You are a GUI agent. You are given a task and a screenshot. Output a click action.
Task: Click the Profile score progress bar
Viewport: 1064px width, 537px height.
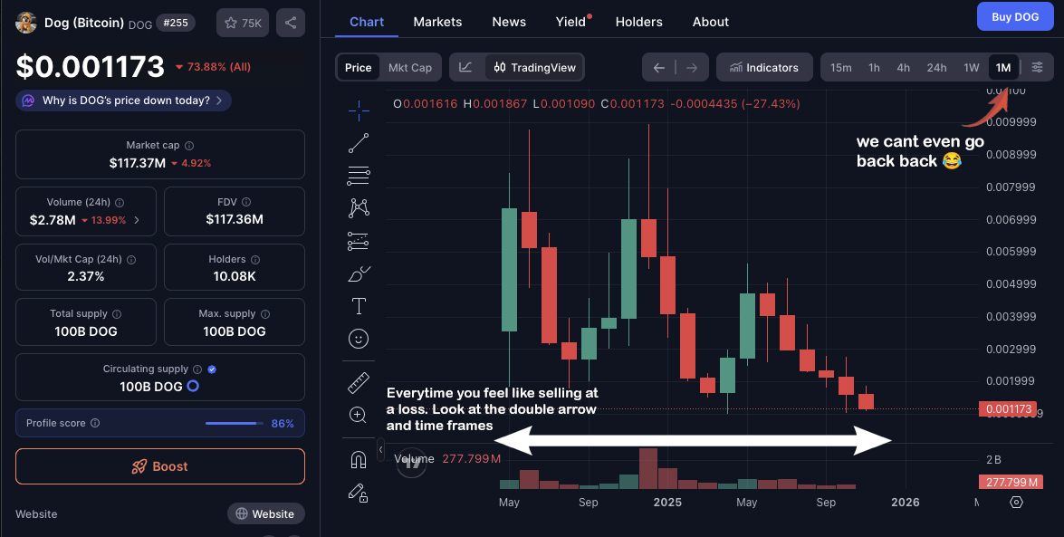point(235,423)
